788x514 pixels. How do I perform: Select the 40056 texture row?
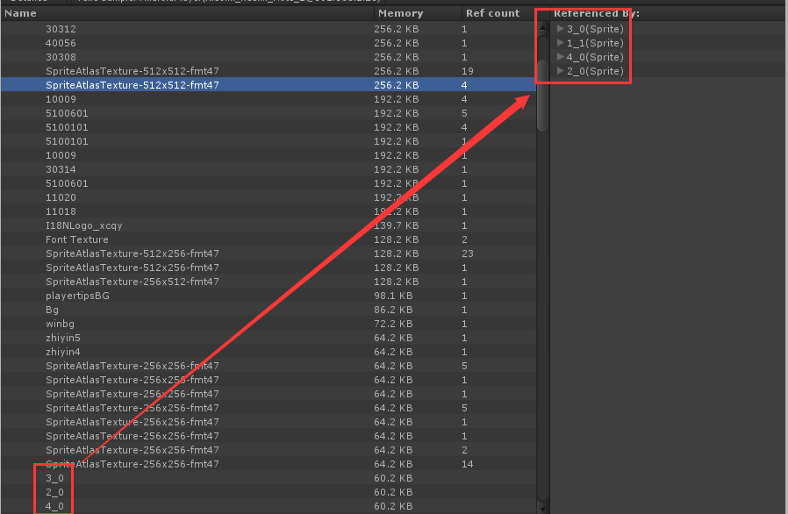269,43
